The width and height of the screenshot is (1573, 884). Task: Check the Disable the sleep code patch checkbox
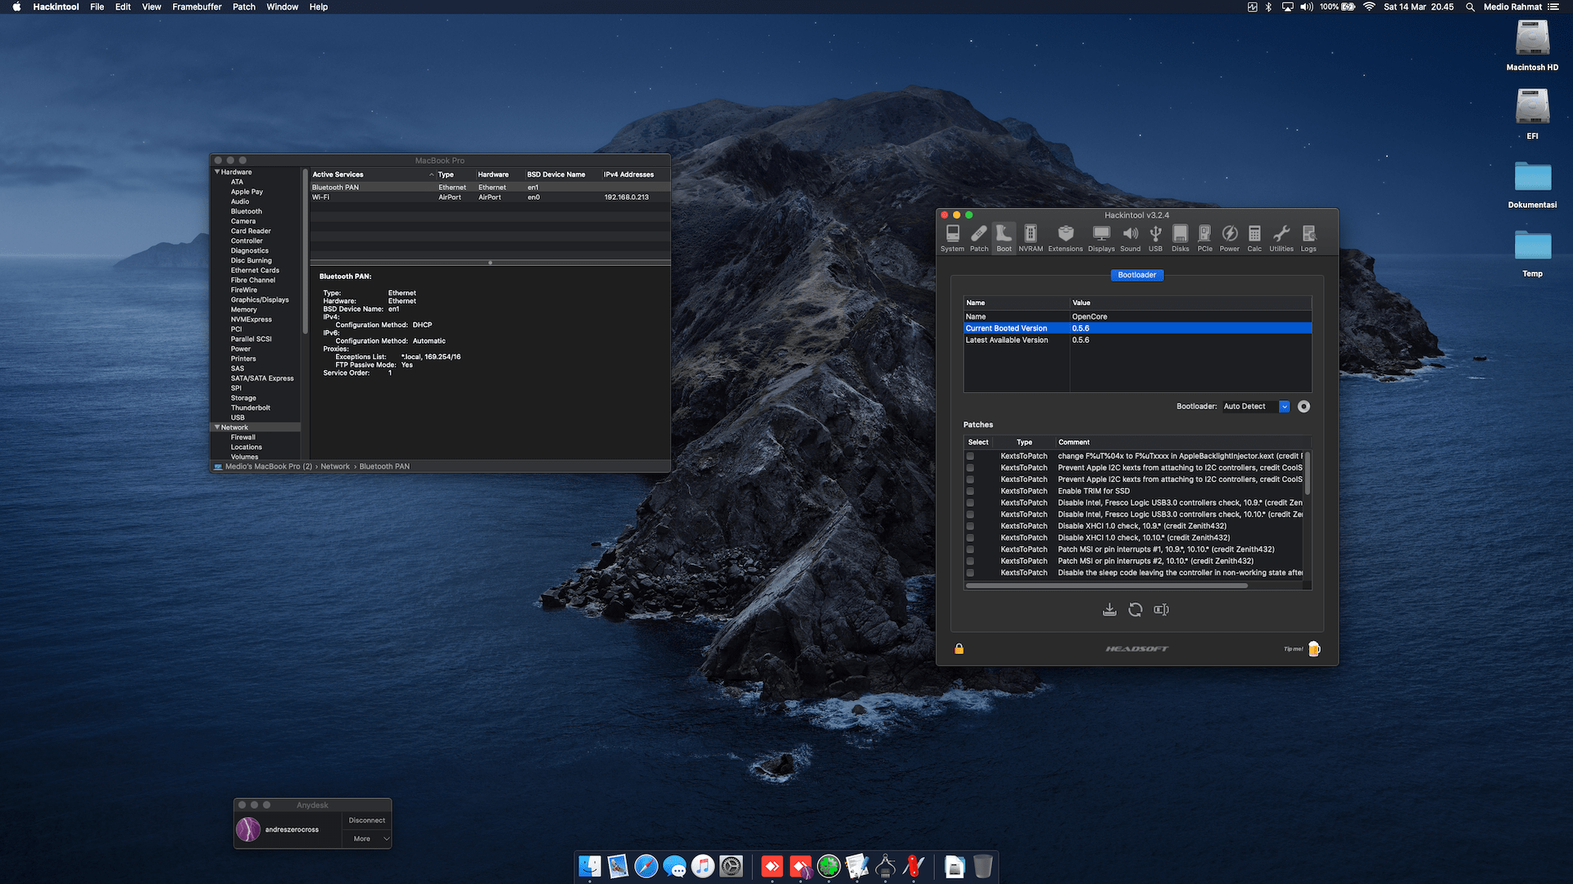click(970, 573)
